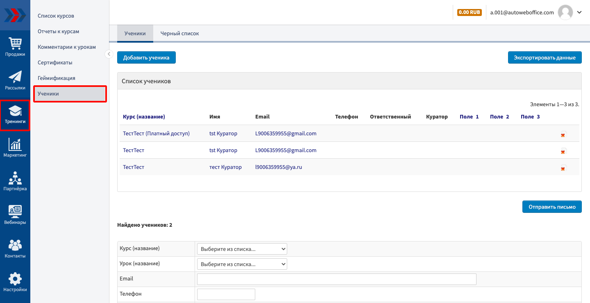Open the Маркетинг chart section

(15, 147)
